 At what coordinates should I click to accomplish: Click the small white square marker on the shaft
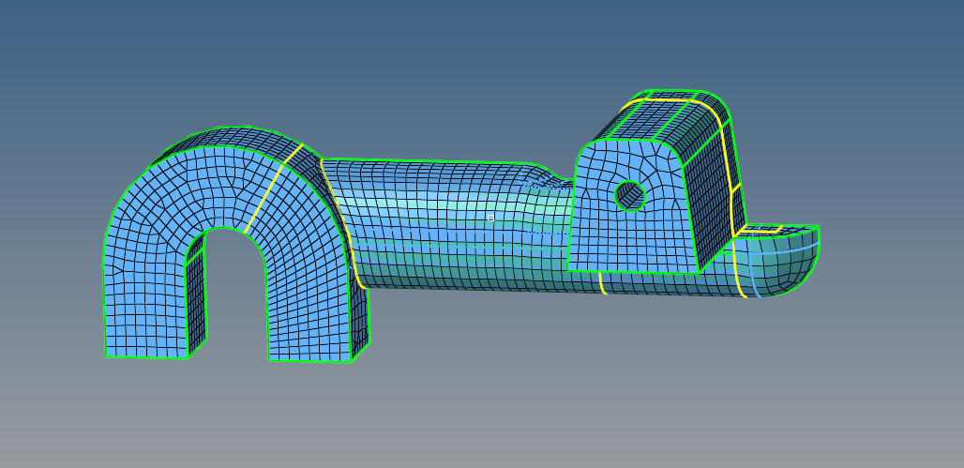490,218
